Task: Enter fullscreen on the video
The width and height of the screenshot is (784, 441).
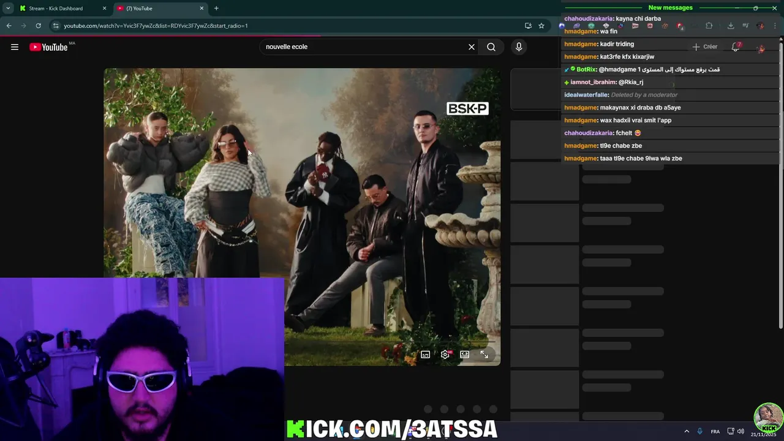Action: pyautogui.click(x=484, y=355)
